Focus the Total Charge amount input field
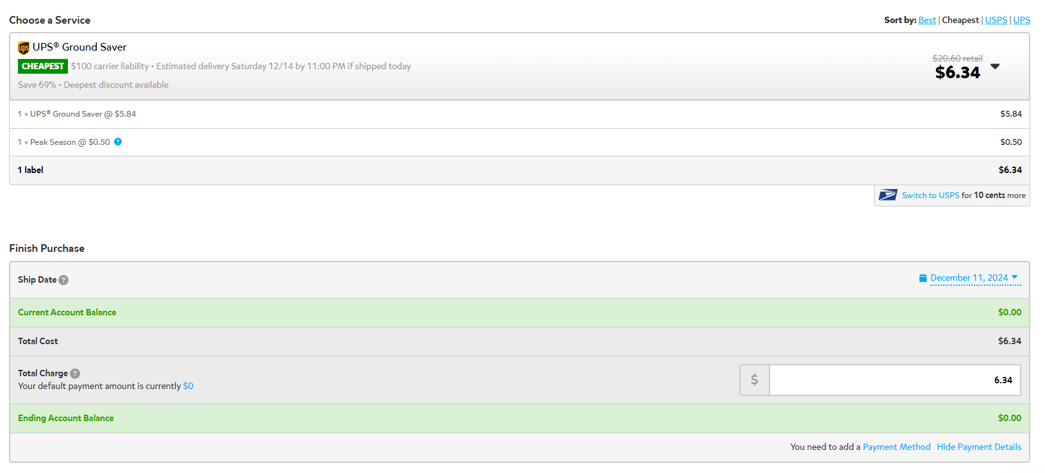1045x473 pixels. (895, 380)
